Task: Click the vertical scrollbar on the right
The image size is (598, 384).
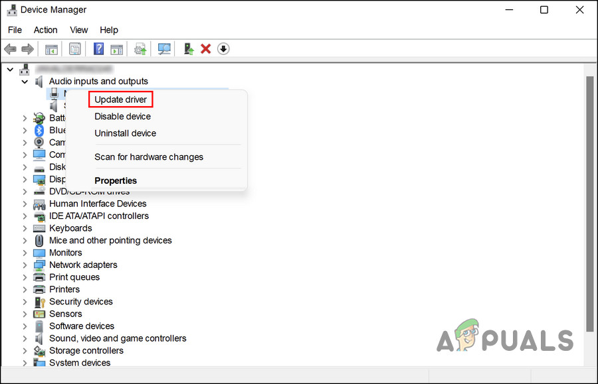Action: point(592,199)
